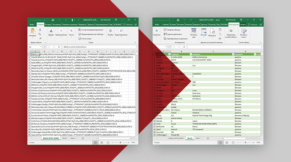291x162 pixels.
Task: Click row 9 header in the left window
Action: coord(29,76)
